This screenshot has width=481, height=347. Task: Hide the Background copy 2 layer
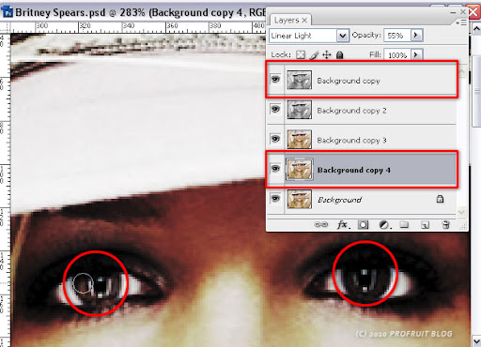275,109
